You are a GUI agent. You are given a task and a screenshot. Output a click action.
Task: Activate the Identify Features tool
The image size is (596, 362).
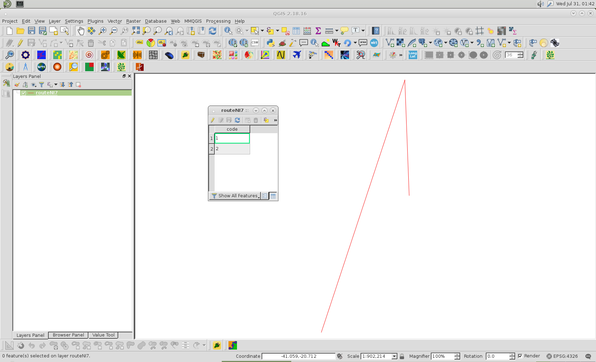[228, 31]
